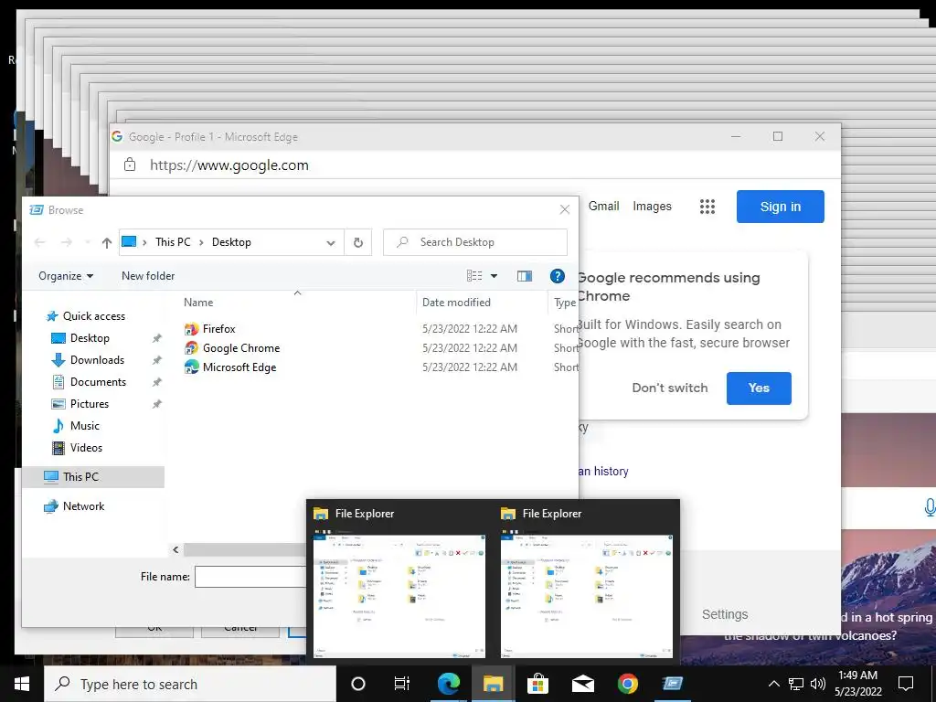The width and height of the screenshot is (936, 702).
Task: Click Yes to switch to Chrome
Action: [759, 388]
